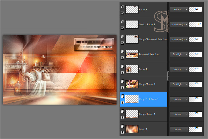Open Luminance (L) dropdown for Copy of Promoted Selection

coord(179,39)
